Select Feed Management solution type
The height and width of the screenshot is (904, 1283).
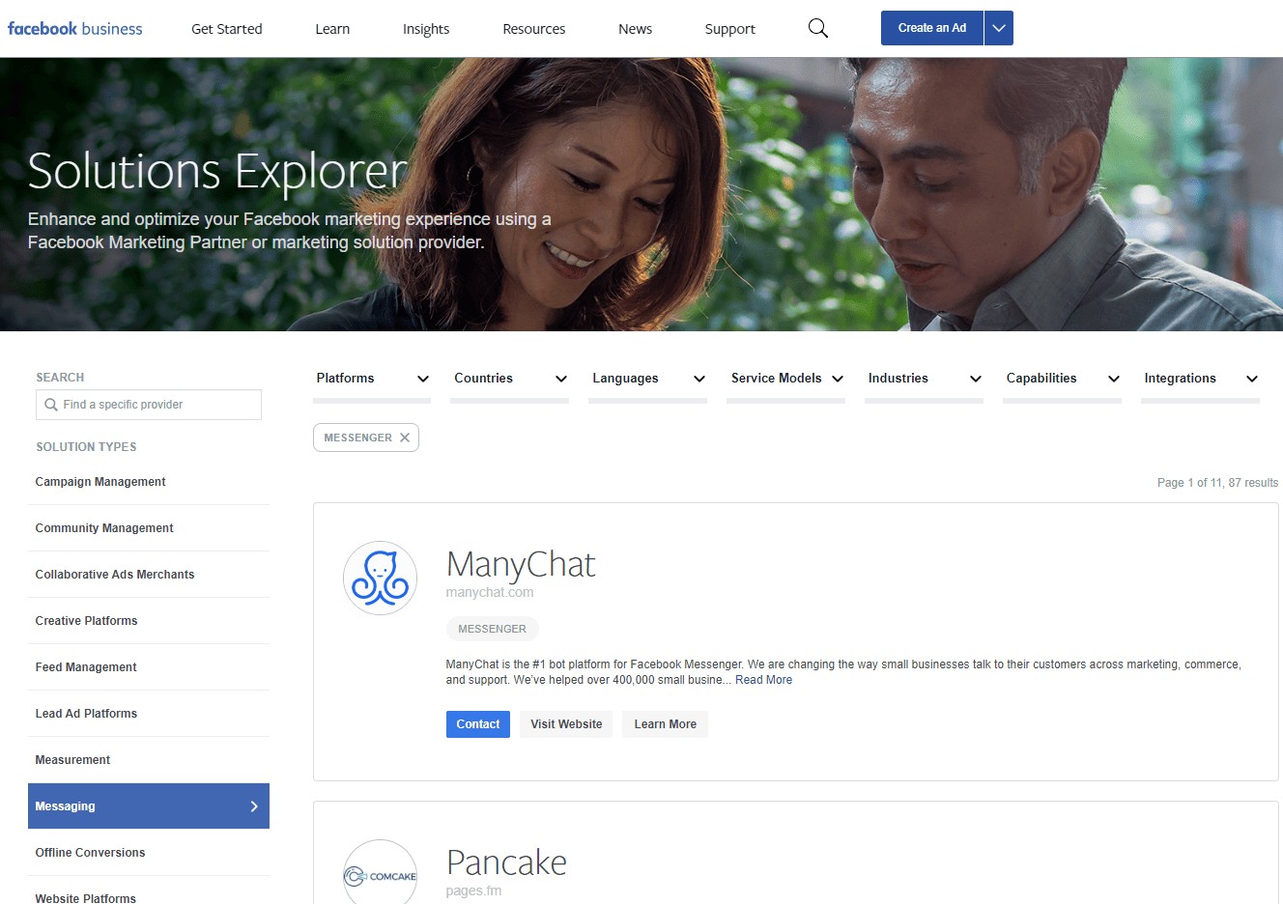[x=149, y=667]
